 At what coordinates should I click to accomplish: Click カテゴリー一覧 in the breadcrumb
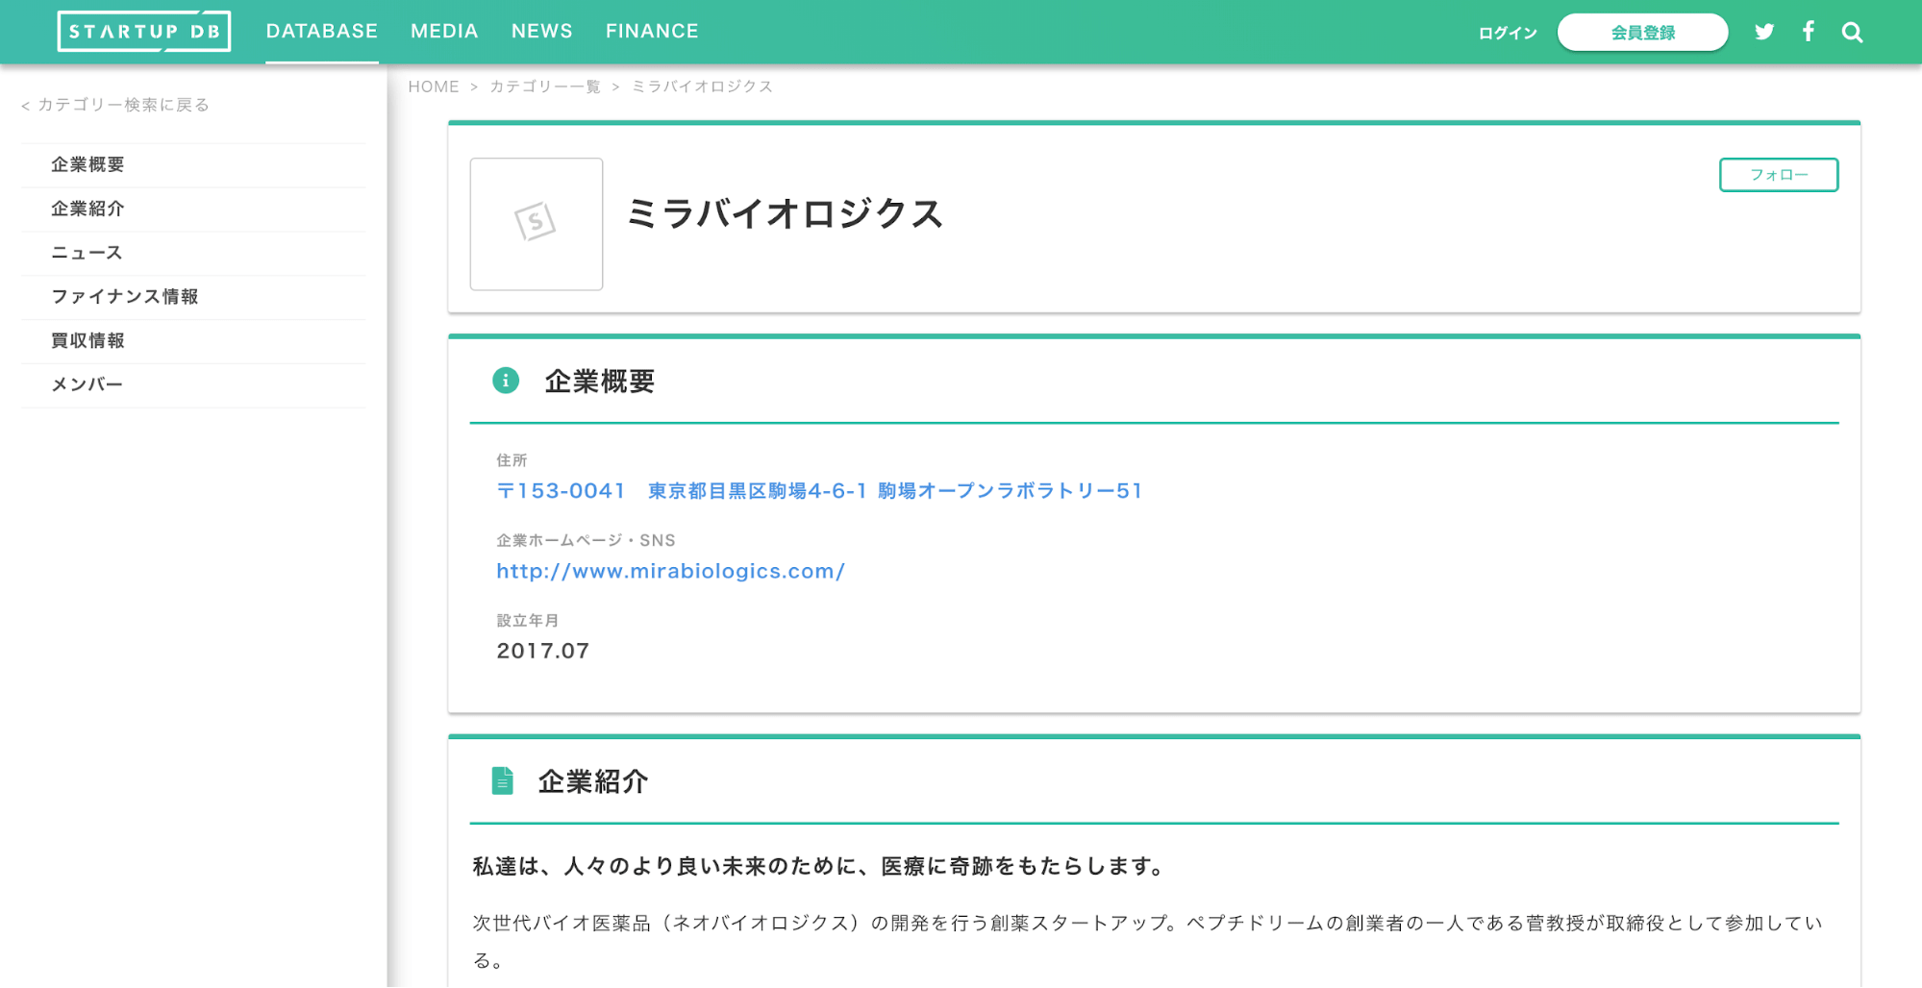coord(545,86)
